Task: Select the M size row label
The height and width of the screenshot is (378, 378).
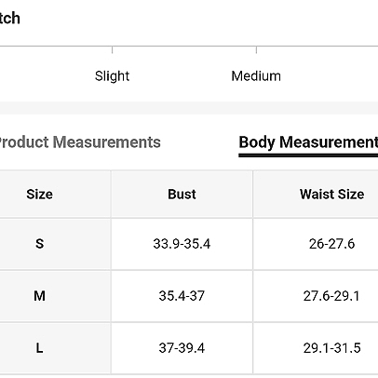Action: (x=39, y=296)
